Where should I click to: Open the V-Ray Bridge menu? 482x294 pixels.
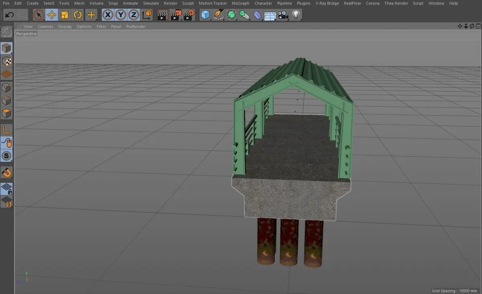(x=327, y=3)
